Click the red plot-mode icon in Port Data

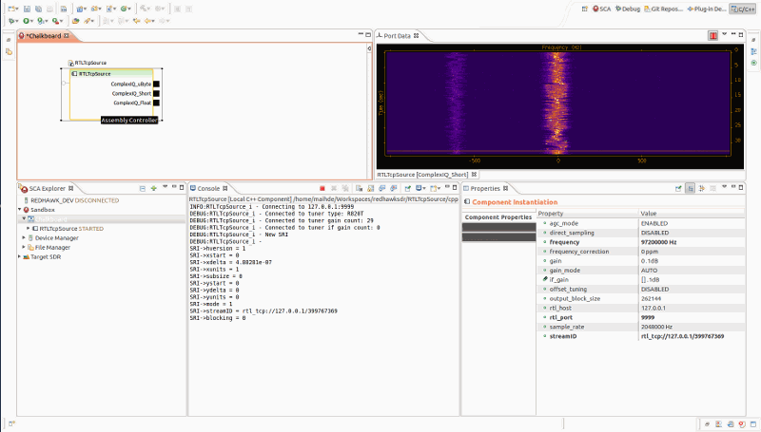click(x=712, y=36)
